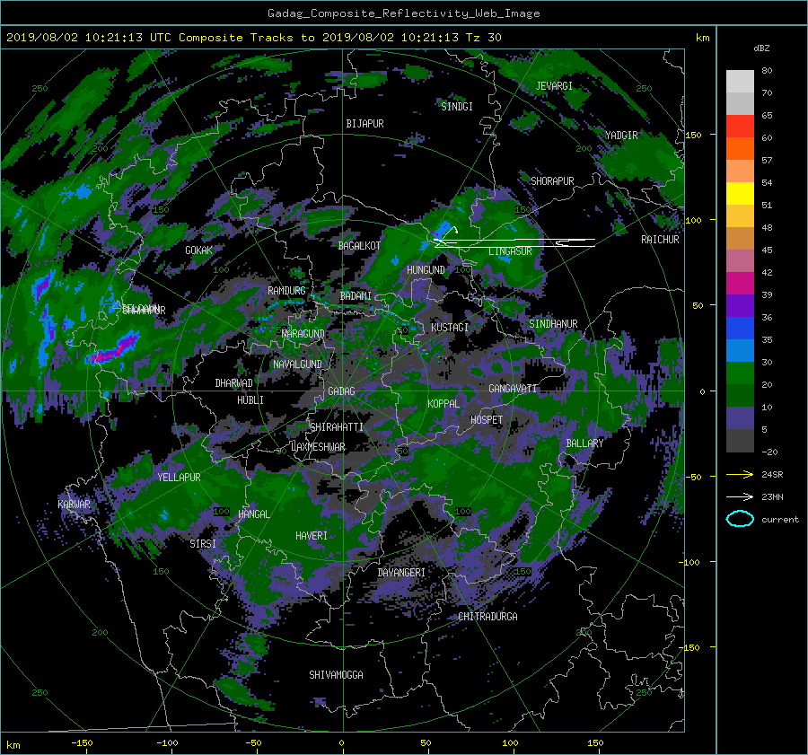This screenshot has width=808, height=755.
Task: Click the SHORAPUR city label
Action: (x=552, y=180)
